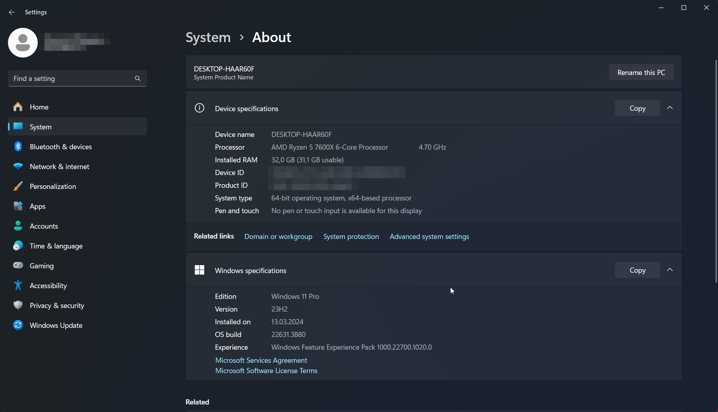The width and height of the screenshot is (718, 412).
Task: Click the Personalization paintbrush icon
Action: click(18, 186)
